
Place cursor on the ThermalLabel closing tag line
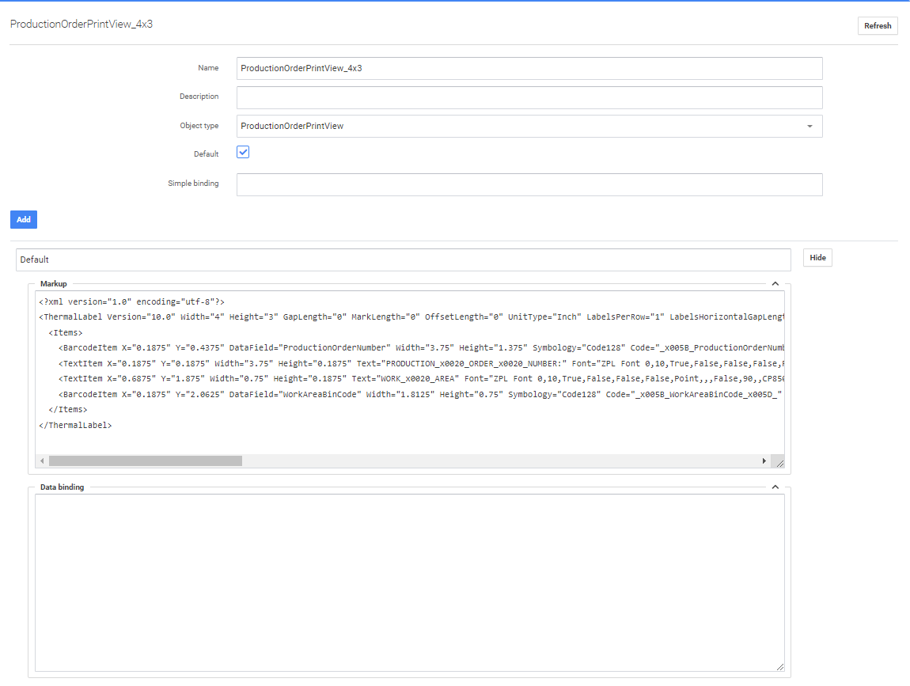tap(76, 426)
